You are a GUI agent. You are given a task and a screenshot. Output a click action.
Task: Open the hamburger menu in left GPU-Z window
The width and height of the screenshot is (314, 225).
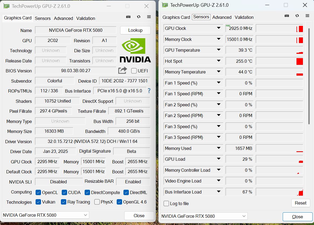pyautogui.click(x=149, y=17)
